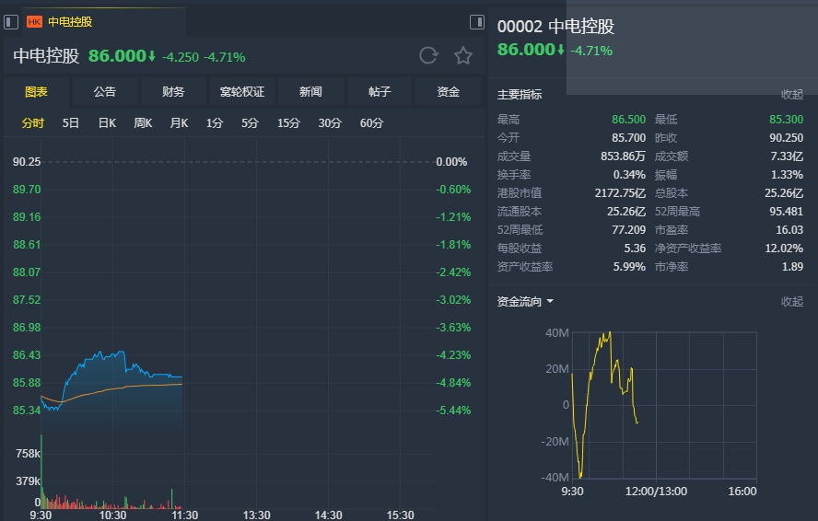The width and height of the screenshot is (818, 521).
Task: Click the 11:30 time axis label
Action: coord(184,515)
